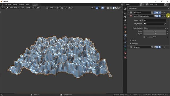The image size is (170, 96).
Task: Select solid viewport shading
Action: [114, 8]
